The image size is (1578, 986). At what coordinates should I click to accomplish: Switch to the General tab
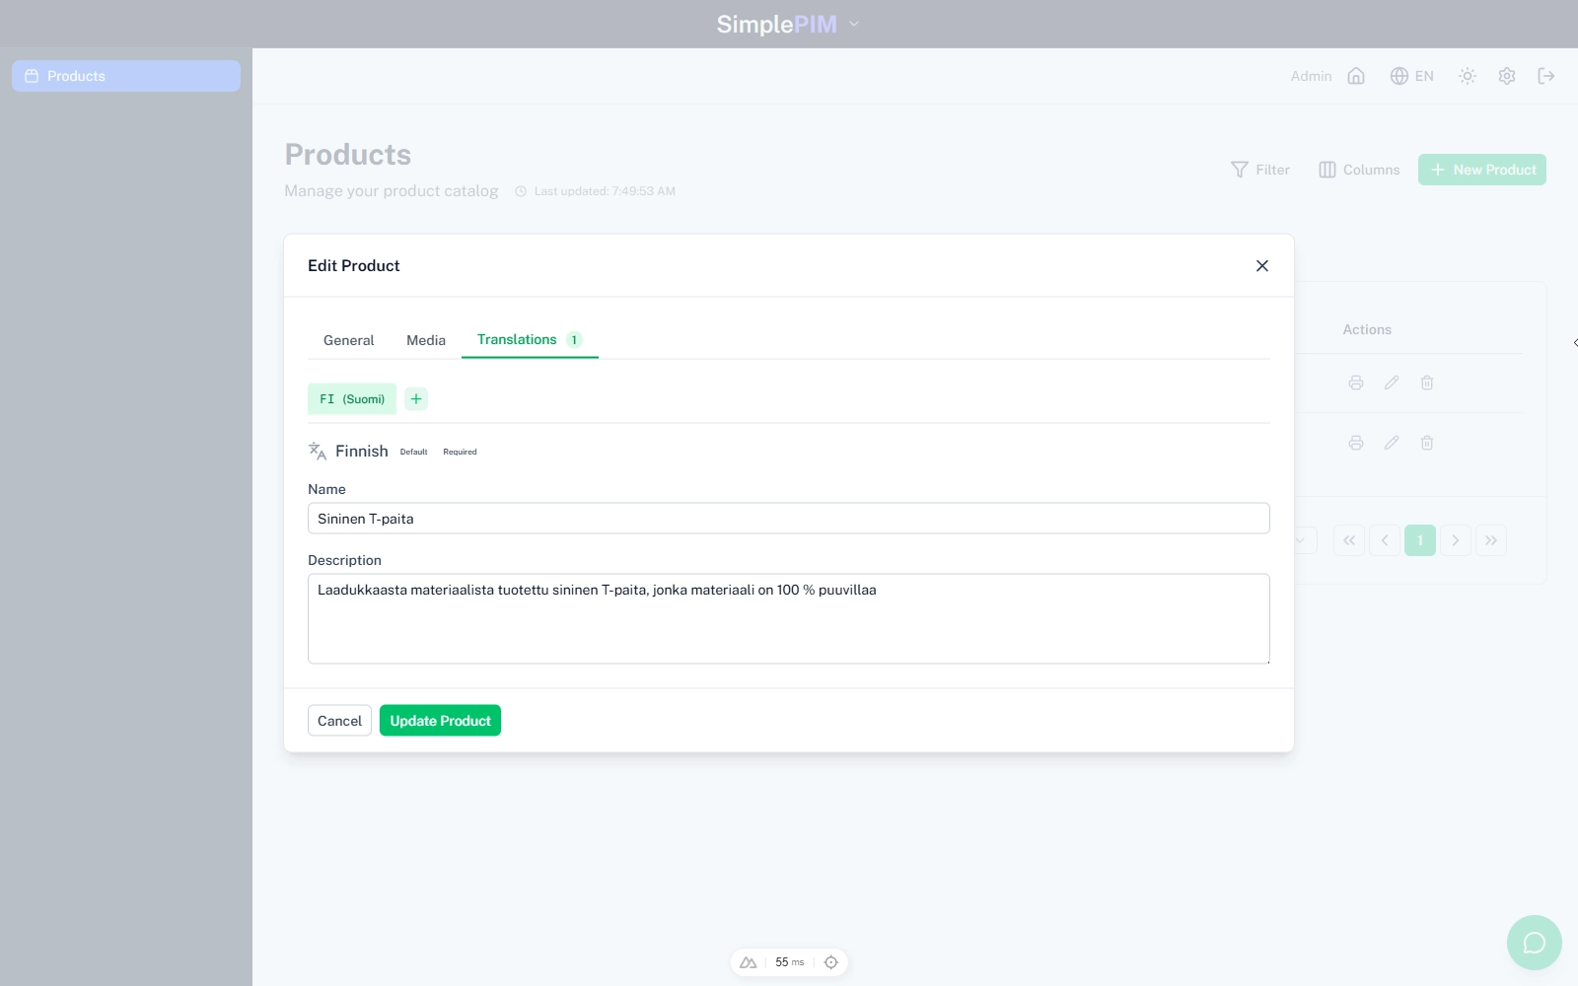[x=348, y=340]
